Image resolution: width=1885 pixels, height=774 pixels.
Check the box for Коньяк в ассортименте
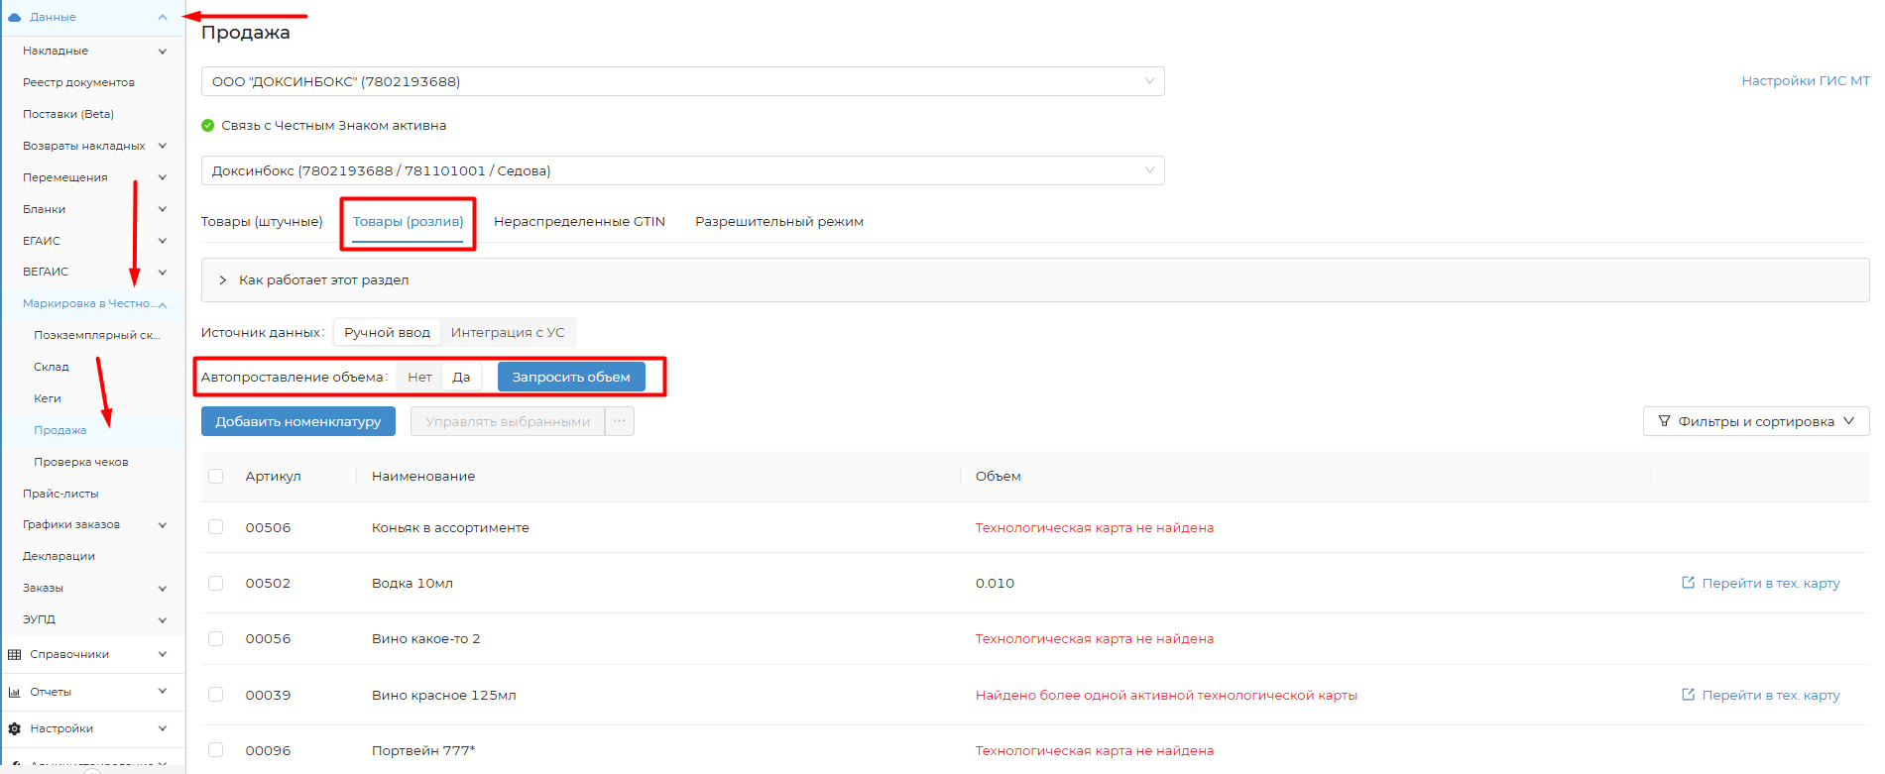click(x=216, y=527)
